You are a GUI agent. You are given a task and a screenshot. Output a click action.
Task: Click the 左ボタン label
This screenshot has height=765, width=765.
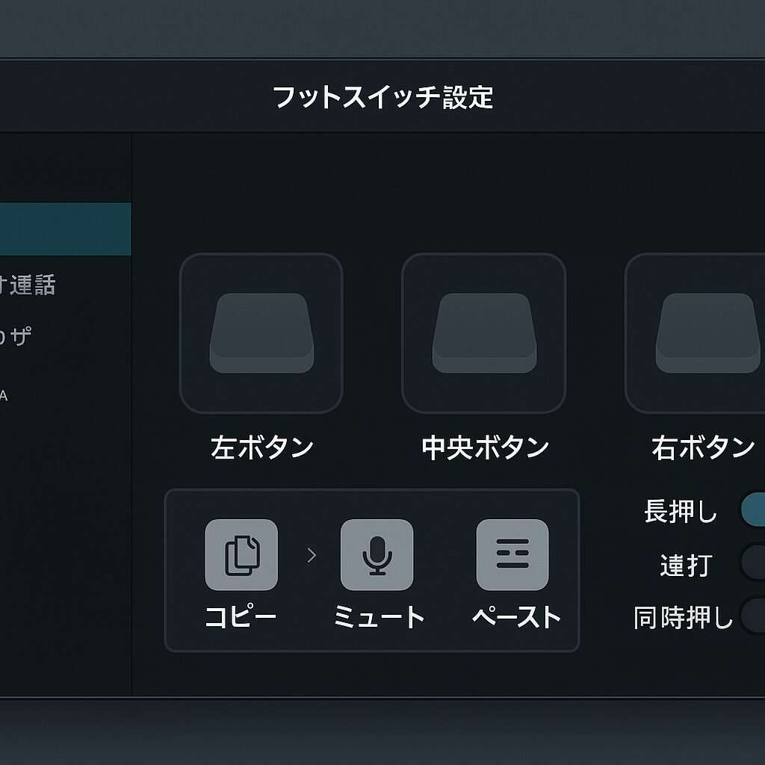[261, 447]
